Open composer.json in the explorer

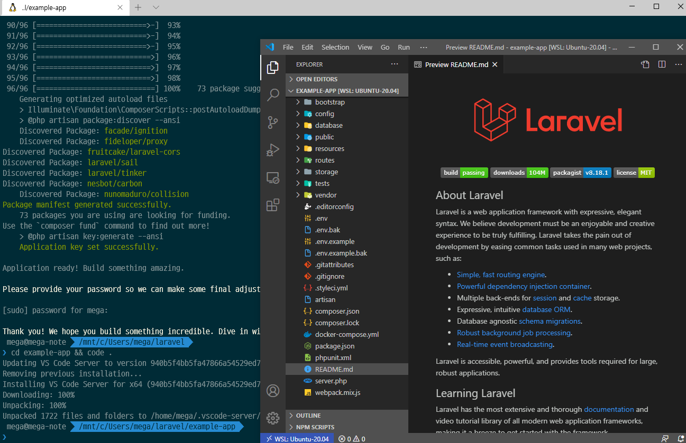coord(347,311)
